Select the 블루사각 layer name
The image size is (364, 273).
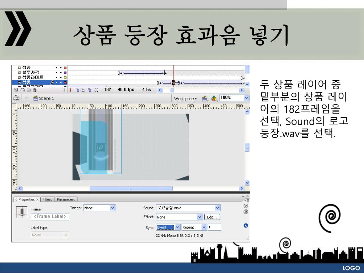(x=31, y=73)
